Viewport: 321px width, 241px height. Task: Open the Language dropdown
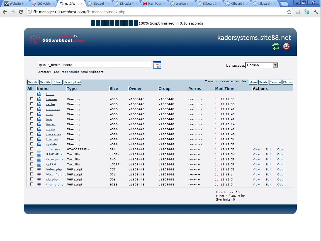262,65
